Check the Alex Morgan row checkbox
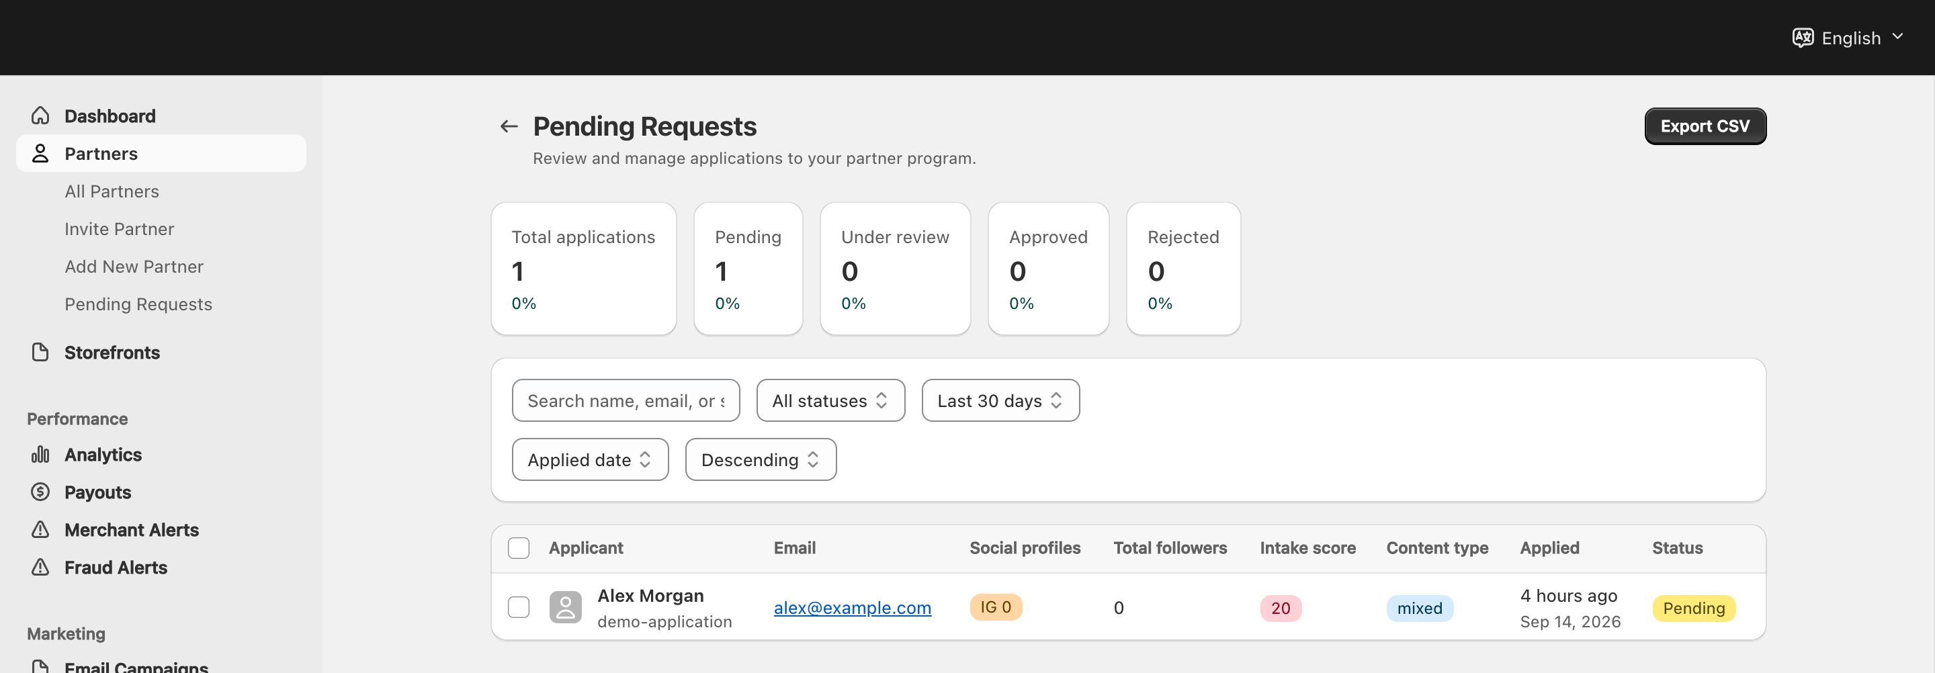 click(518, 607)
